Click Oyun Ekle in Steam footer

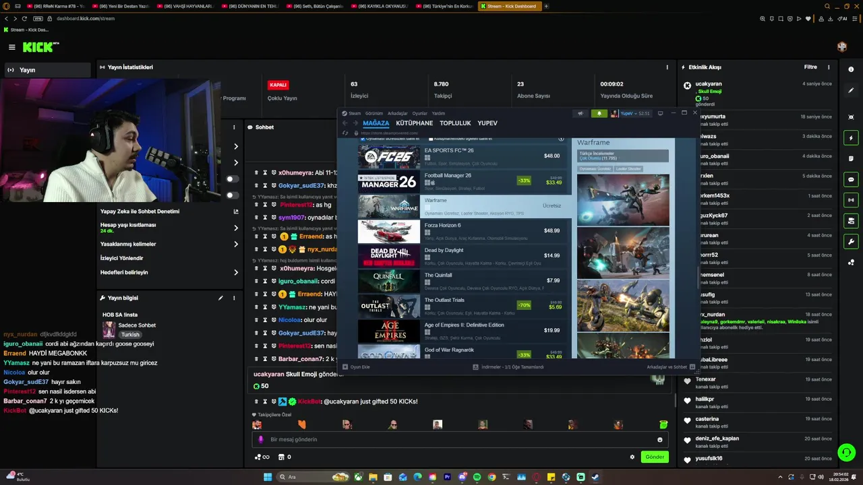pos(357,367)
